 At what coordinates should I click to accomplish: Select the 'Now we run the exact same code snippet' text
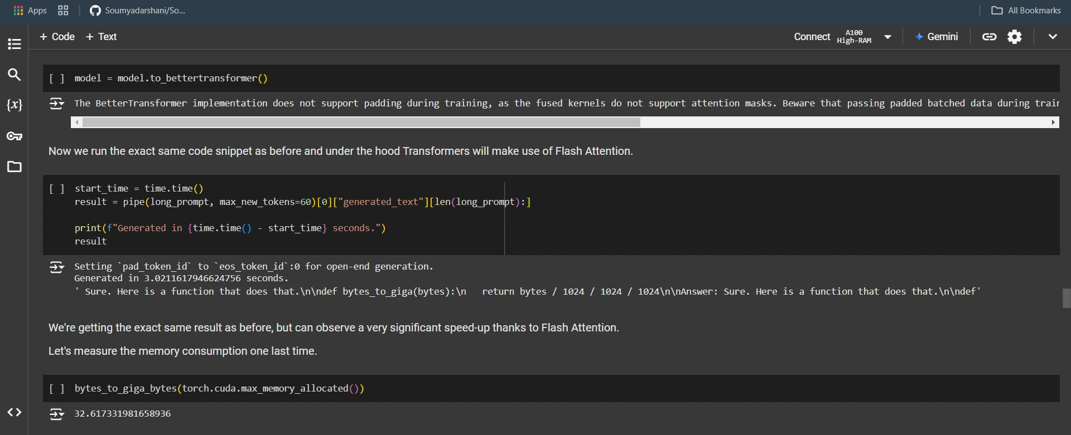point(341,151)
